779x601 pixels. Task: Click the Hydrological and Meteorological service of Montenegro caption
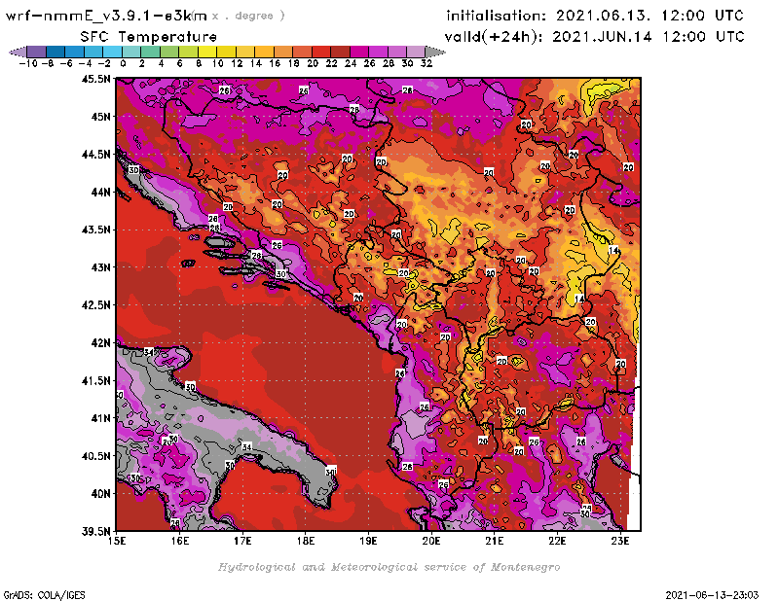point(389,567)
